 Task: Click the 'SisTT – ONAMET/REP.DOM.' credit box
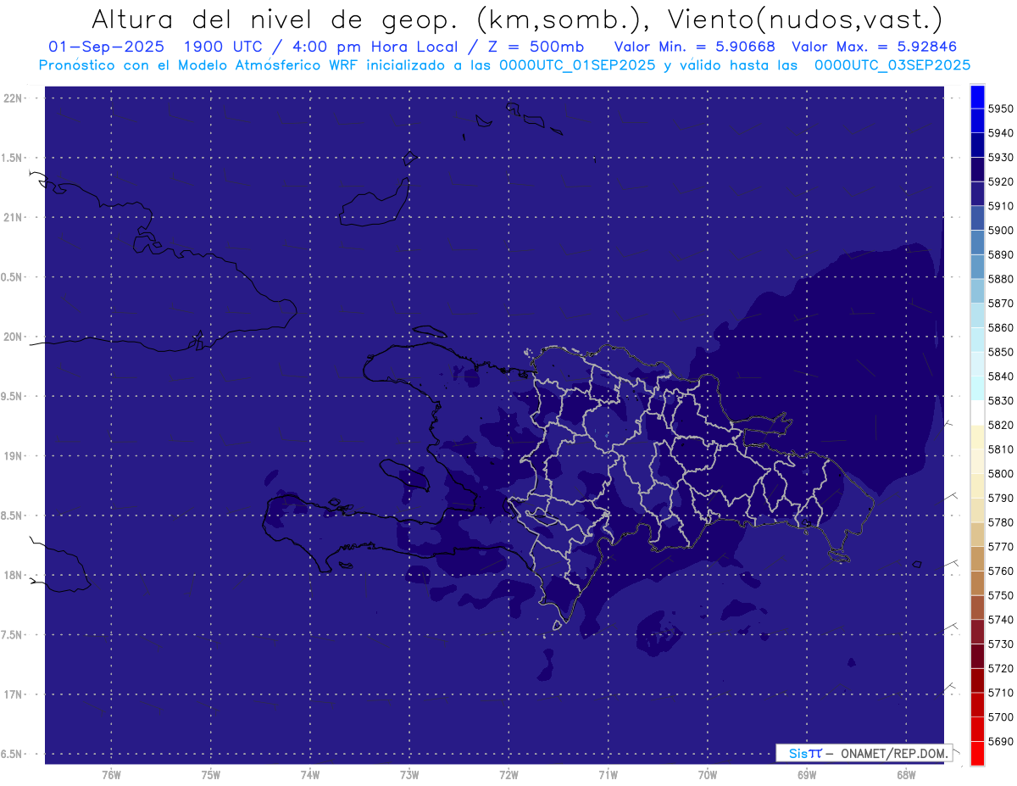(864, 753)
